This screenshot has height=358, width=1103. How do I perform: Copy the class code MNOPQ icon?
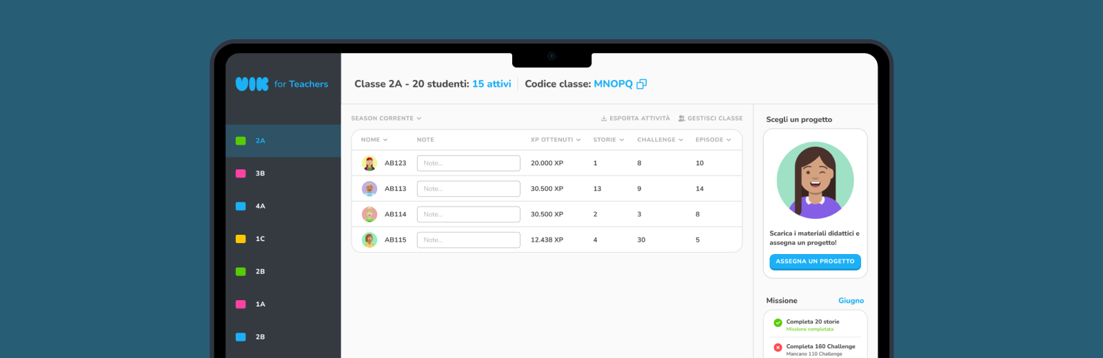[642, 84]
